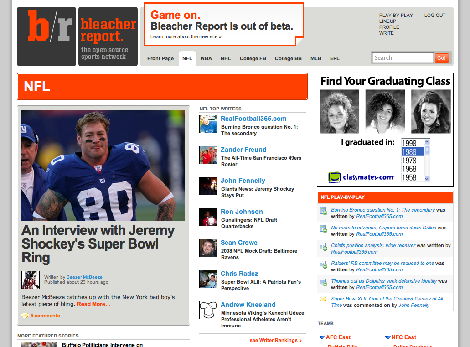Open the bleacher report wordmark logo
Image resolution: width=470 pixels, height=347 pixels.
pos(108,36)
